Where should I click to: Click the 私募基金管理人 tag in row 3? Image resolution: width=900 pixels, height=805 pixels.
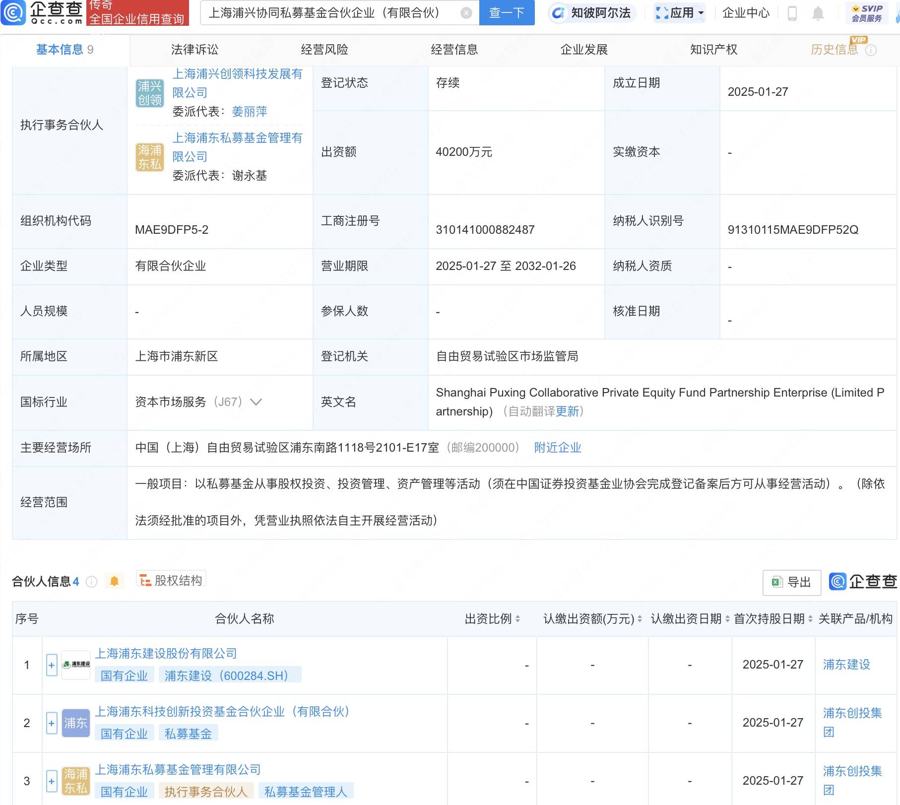(x=306, y=792)
